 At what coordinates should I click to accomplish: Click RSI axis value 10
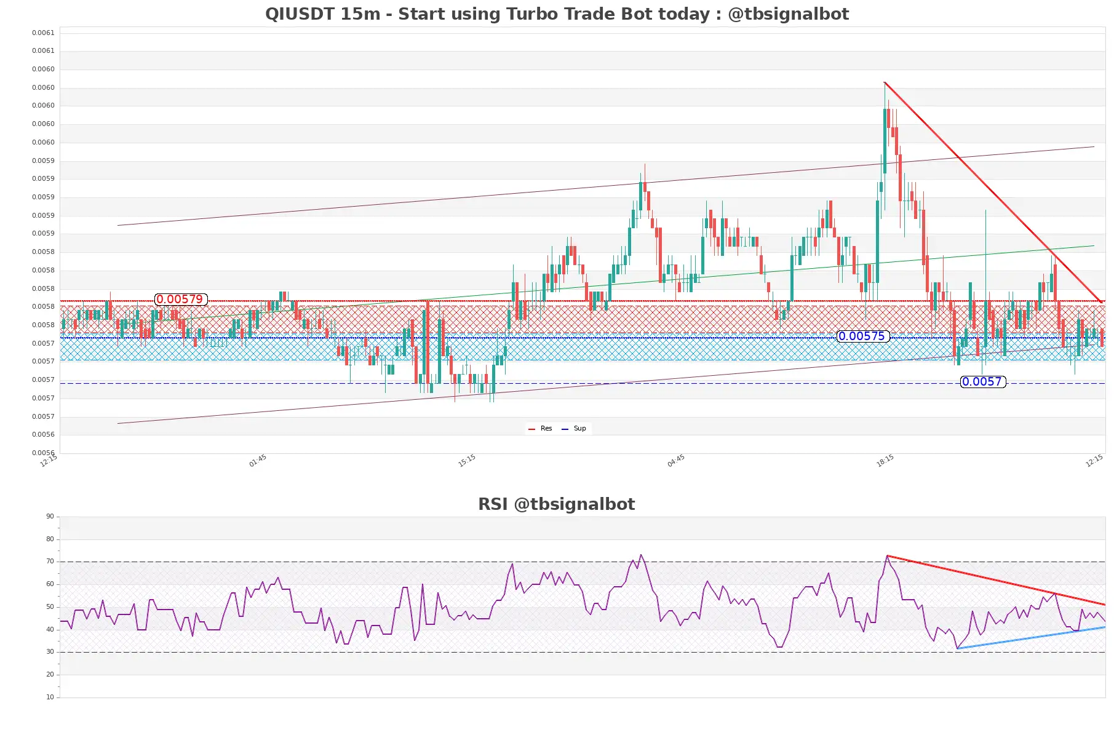pyautogui.click(x=50, y=697)
